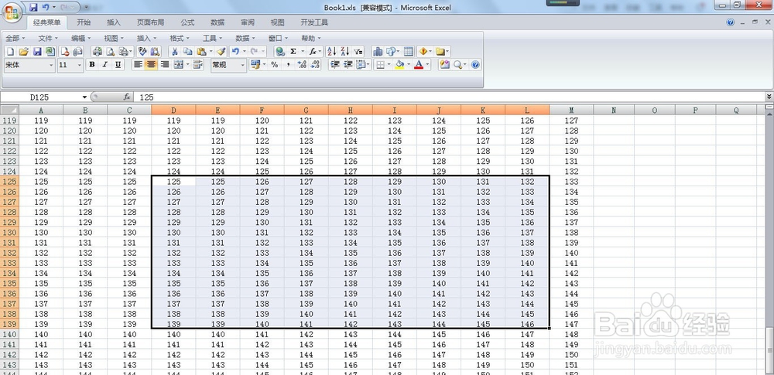The image size is (774, 375).
Task: Click the Select All corner button
Action: point(9,110)
